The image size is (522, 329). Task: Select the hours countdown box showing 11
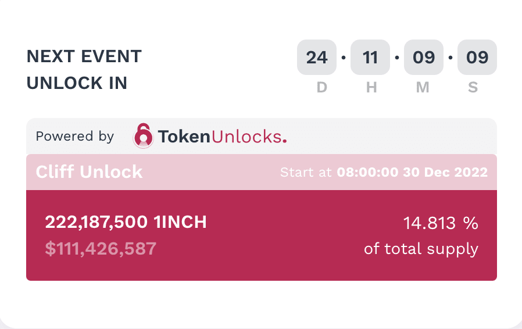[x=370, y=58]
